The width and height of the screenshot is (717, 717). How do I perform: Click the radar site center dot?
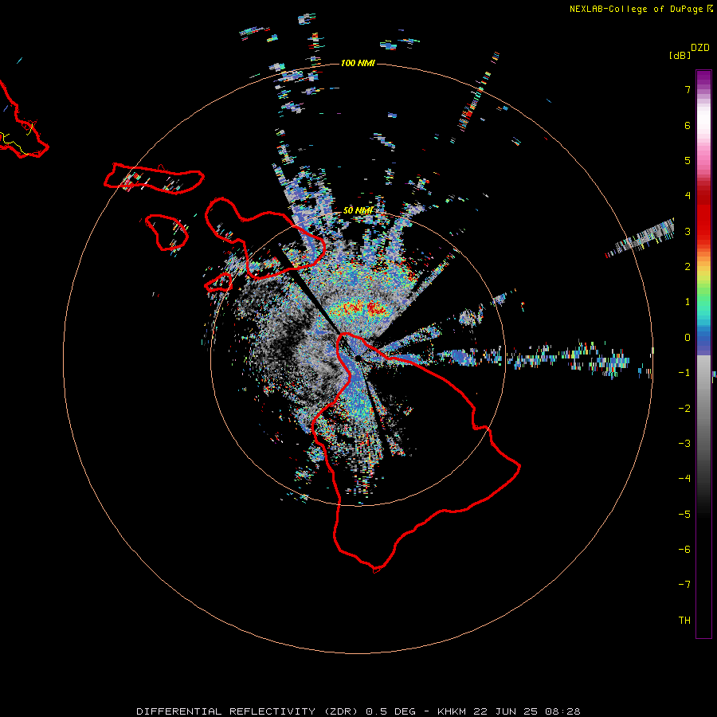coord(358,358)
